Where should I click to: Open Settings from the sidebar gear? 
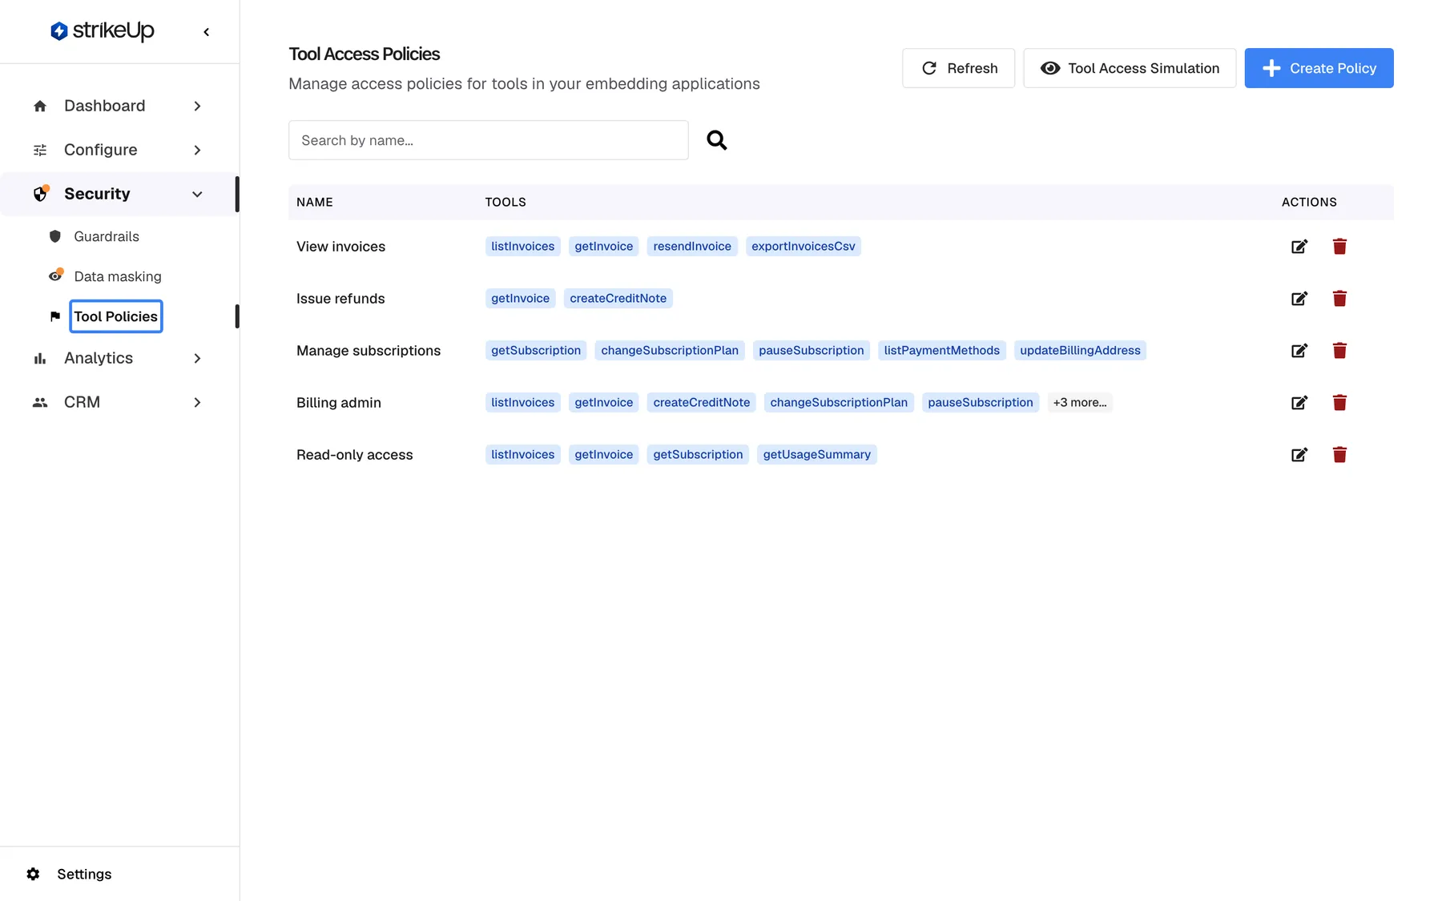coord(33,874)
